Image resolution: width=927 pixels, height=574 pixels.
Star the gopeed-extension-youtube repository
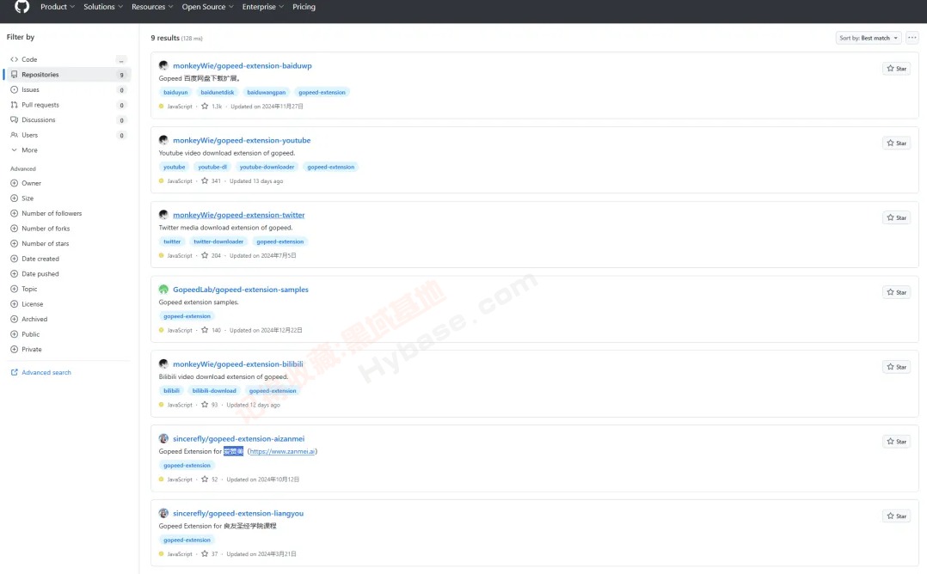click(896, 143)
